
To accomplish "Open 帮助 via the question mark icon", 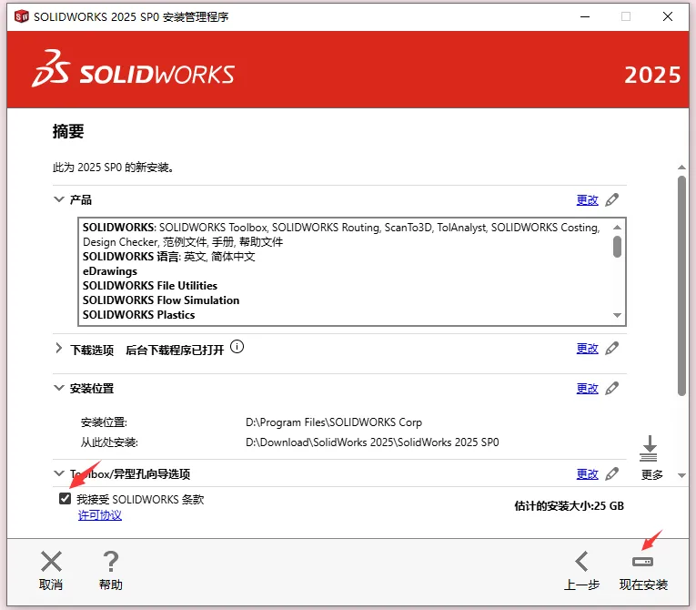I will coord(110,561).
